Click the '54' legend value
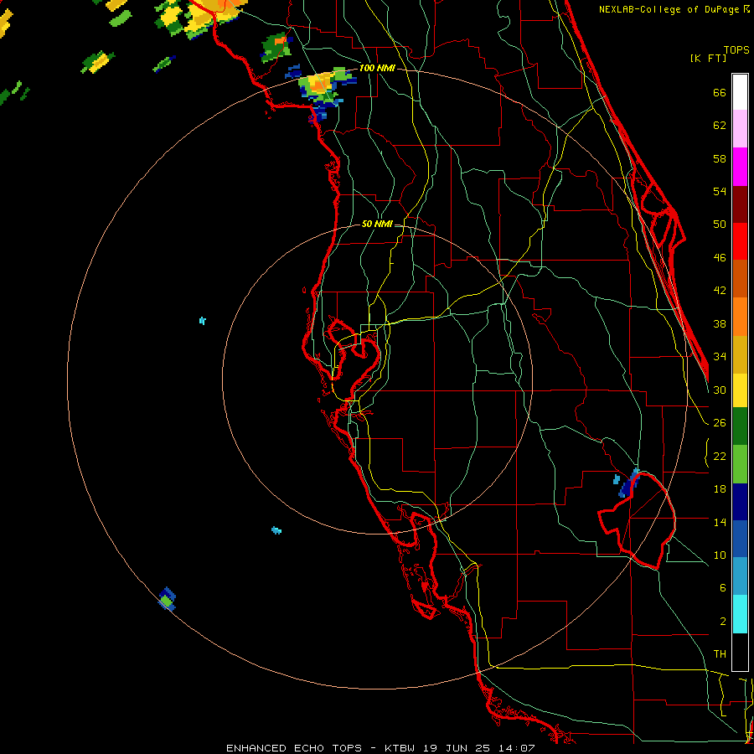 tap(720, 191)
